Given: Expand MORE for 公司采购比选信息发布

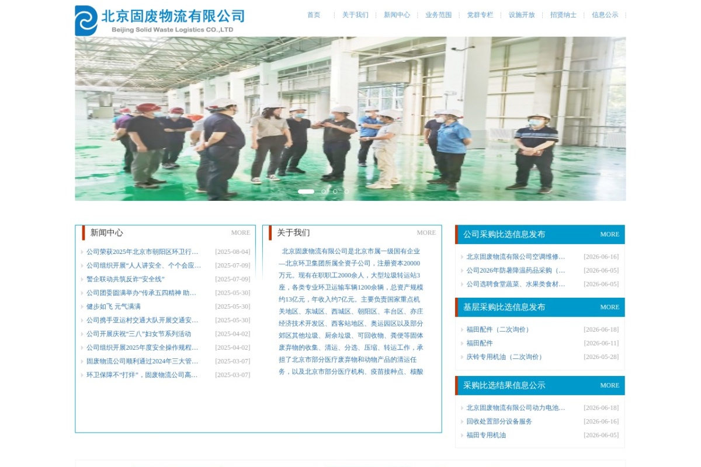Looking at the screenshot, I should coord(610,234).
